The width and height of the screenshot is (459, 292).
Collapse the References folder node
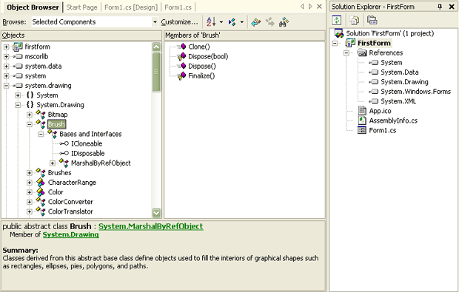point(346,53)
